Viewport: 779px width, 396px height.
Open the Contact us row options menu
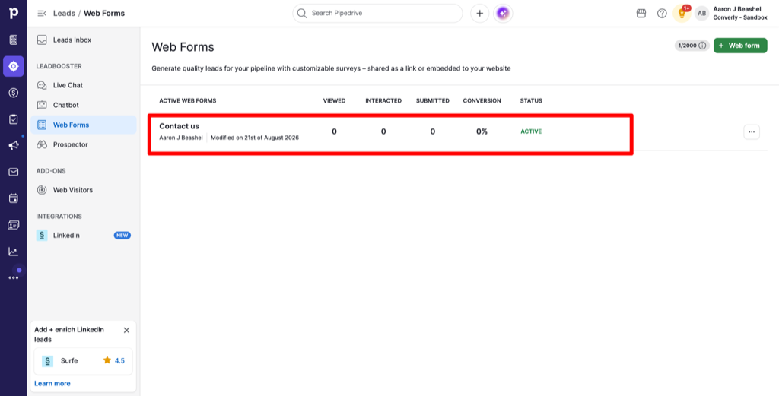coord(751,131)
